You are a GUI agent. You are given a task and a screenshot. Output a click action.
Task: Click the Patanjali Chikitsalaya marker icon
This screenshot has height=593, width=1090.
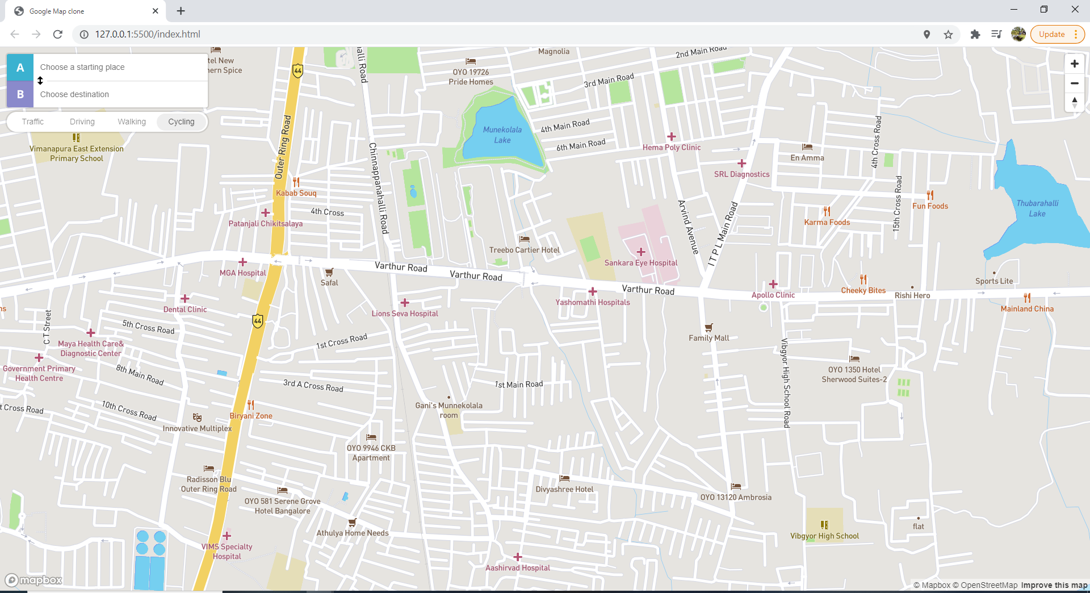tap(265, 212)
